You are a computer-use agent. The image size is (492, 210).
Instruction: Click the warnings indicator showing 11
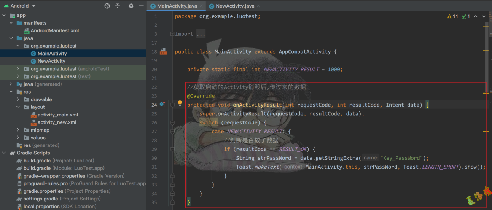click(453, 16)
